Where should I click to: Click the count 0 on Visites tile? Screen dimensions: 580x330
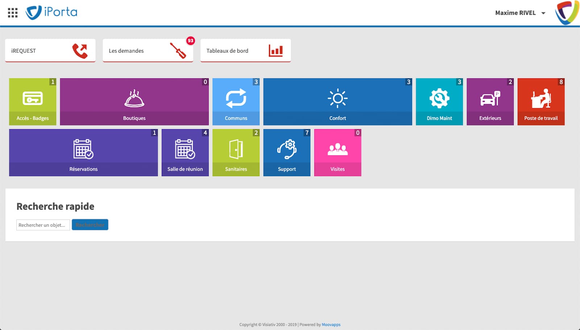(358, 133)
